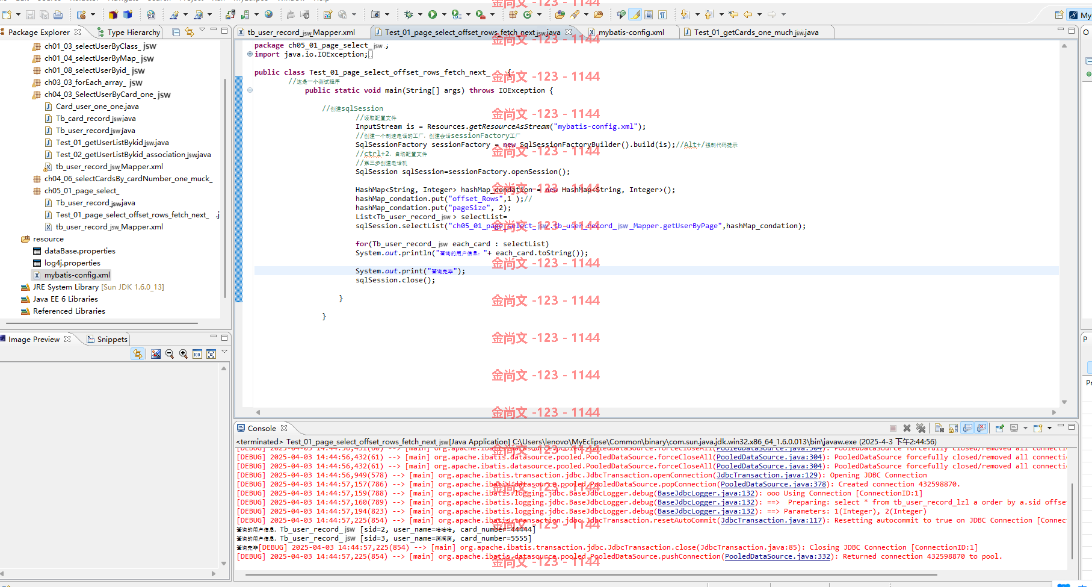Go to Previous Annotation icon
Screen dimensions: 1092x587
709,14
